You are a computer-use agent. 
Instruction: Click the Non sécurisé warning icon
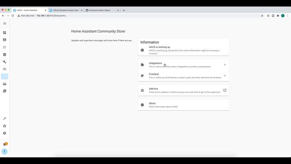click(19, 16)
